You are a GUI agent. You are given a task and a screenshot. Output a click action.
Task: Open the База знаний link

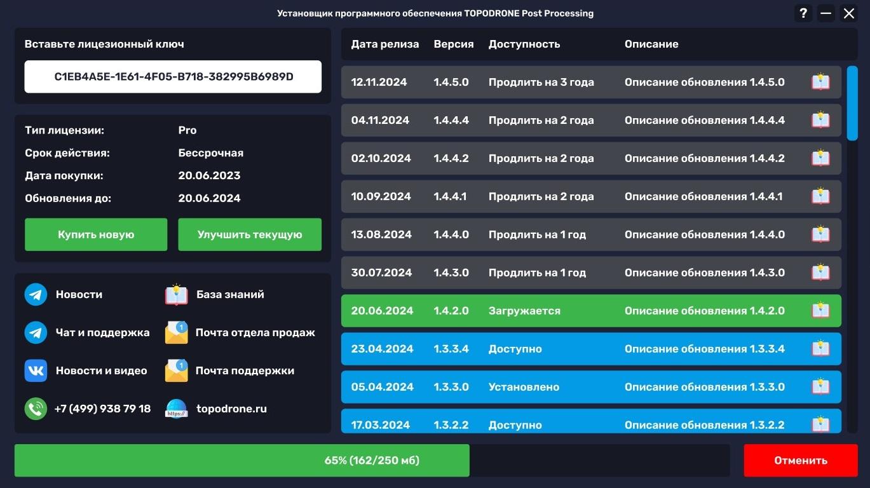[230, 294]
